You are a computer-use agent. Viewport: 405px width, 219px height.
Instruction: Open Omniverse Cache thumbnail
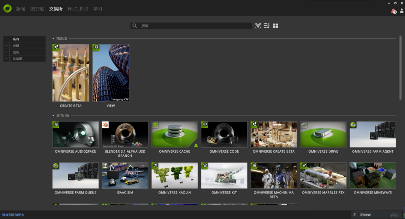(175, 134)
